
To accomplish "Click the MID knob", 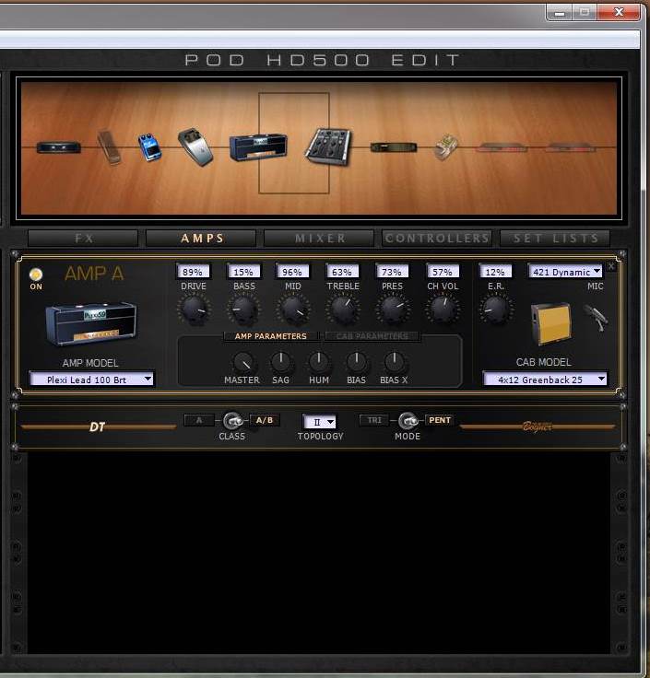I will [x=293, y=310].
